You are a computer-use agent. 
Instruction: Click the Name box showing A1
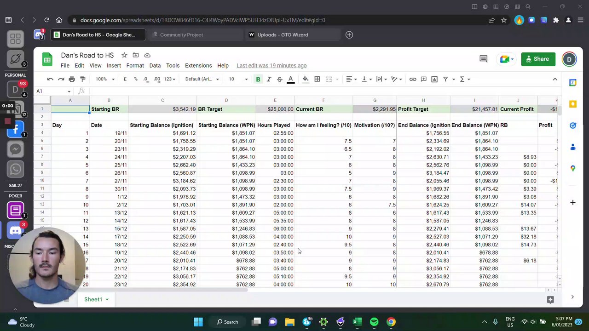(x=53, y=91)
